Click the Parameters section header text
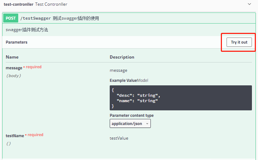The image size is (258, 160). [16, 42]
